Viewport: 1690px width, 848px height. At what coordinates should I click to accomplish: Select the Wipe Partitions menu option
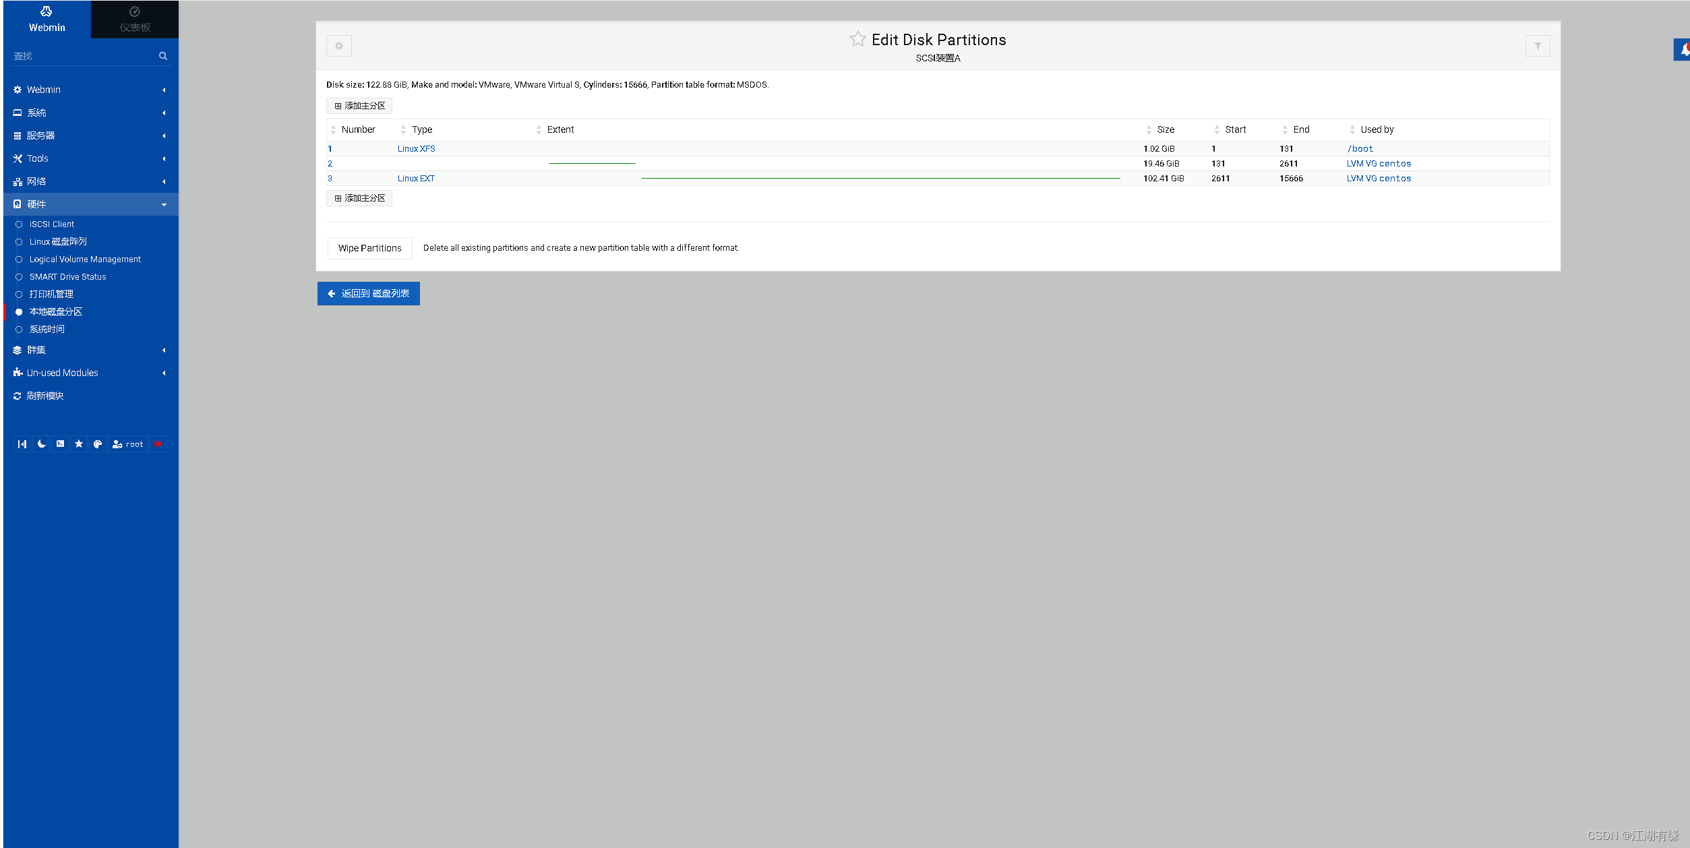pos(369,247)
